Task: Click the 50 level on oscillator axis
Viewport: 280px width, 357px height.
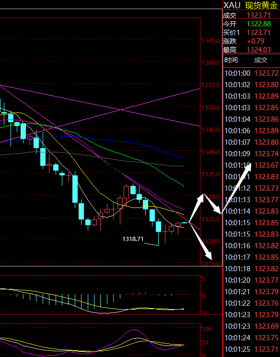Action: [205, 343]
